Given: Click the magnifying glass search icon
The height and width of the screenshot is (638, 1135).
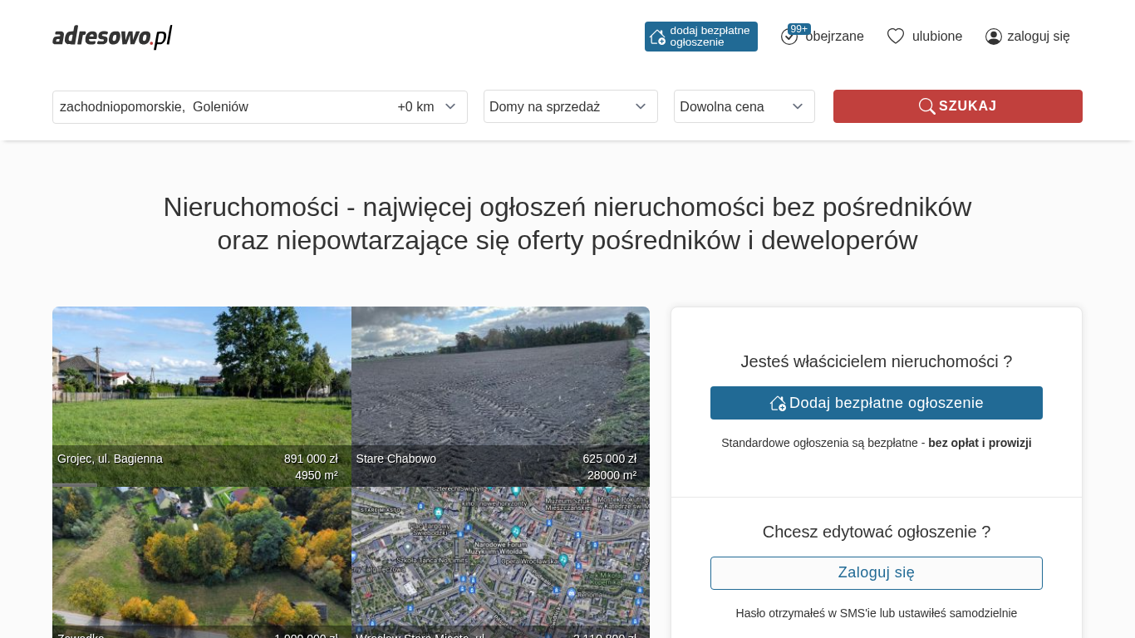Looking at the screenshot, I should point(926,106).
